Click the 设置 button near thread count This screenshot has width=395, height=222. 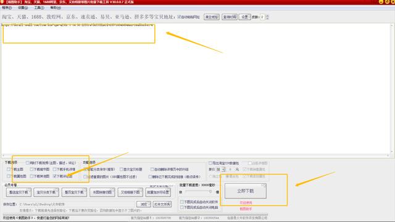coord(244,17)
